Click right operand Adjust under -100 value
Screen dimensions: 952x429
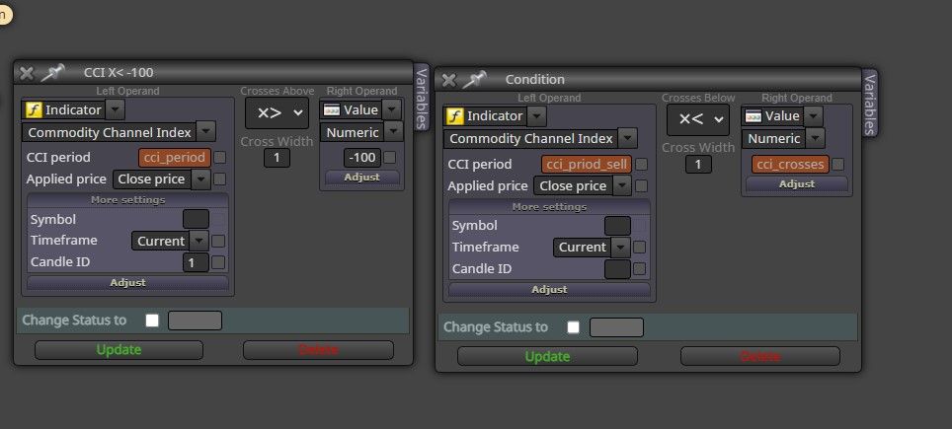361,177
